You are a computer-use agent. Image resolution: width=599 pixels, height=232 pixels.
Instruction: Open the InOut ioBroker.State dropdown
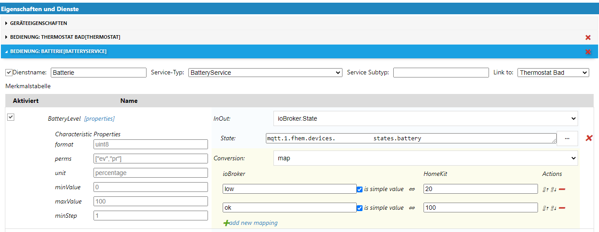[425, 118]
